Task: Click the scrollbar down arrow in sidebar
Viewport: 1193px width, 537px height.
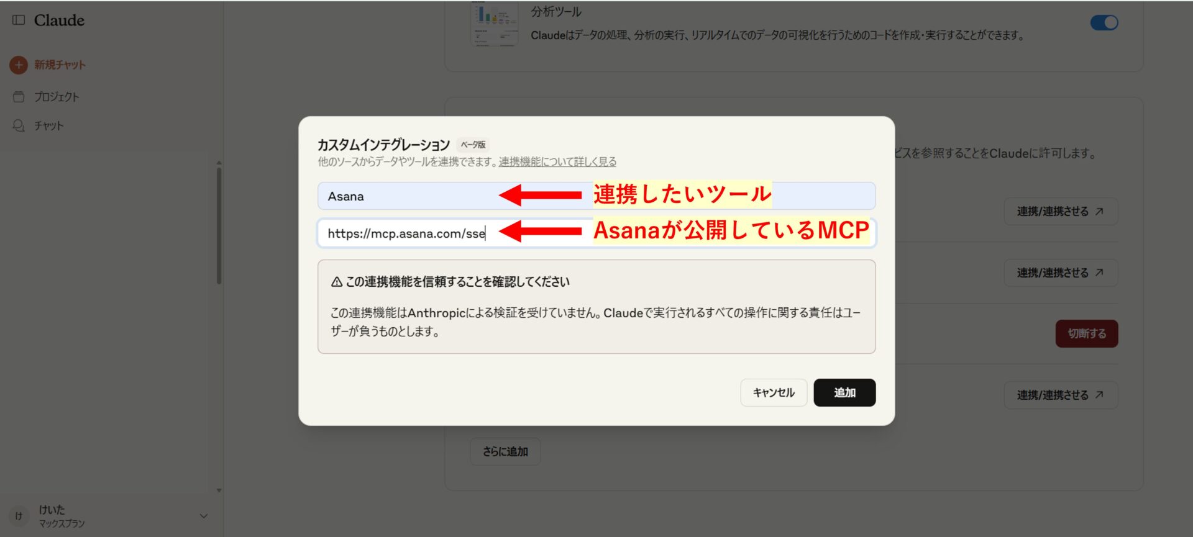Action: pyautogui.click(x=219, y=490)
